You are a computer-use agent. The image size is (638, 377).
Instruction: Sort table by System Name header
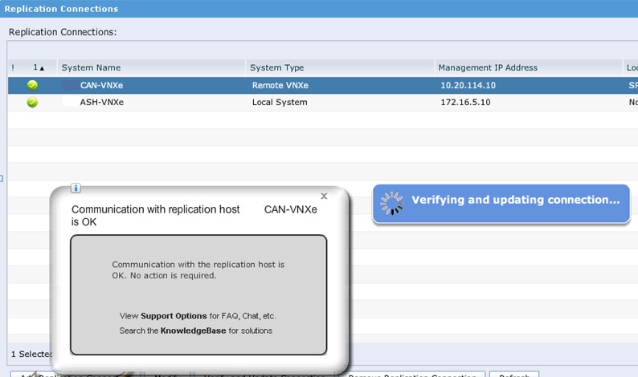click(x=91, y=67)
